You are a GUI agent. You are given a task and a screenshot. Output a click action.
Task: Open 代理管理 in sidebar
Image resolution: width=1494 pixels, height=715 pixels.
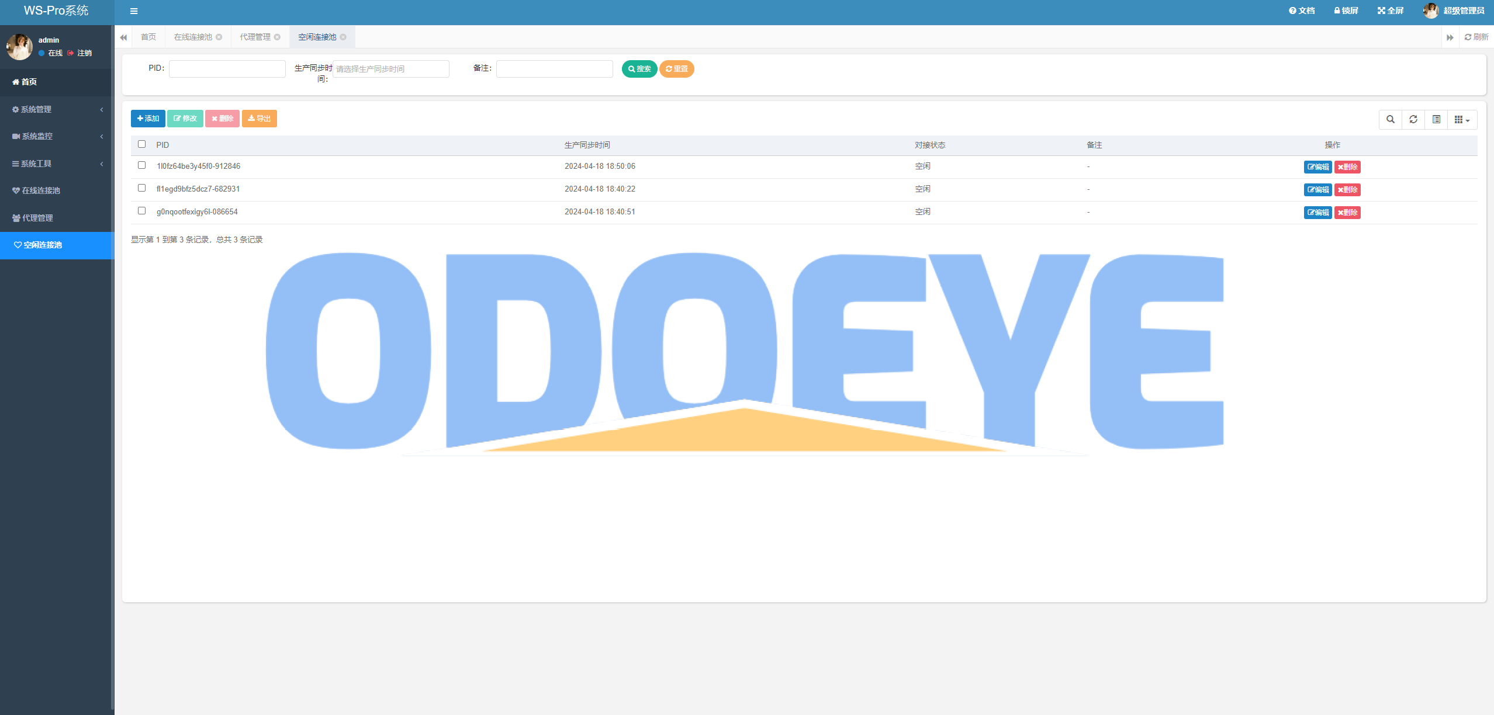pyautogui.click(x=56, y=218)
